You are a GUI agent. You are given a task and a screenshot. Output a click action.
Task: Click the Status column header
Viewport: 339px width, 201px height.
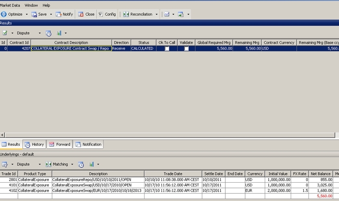click(144, 43)
